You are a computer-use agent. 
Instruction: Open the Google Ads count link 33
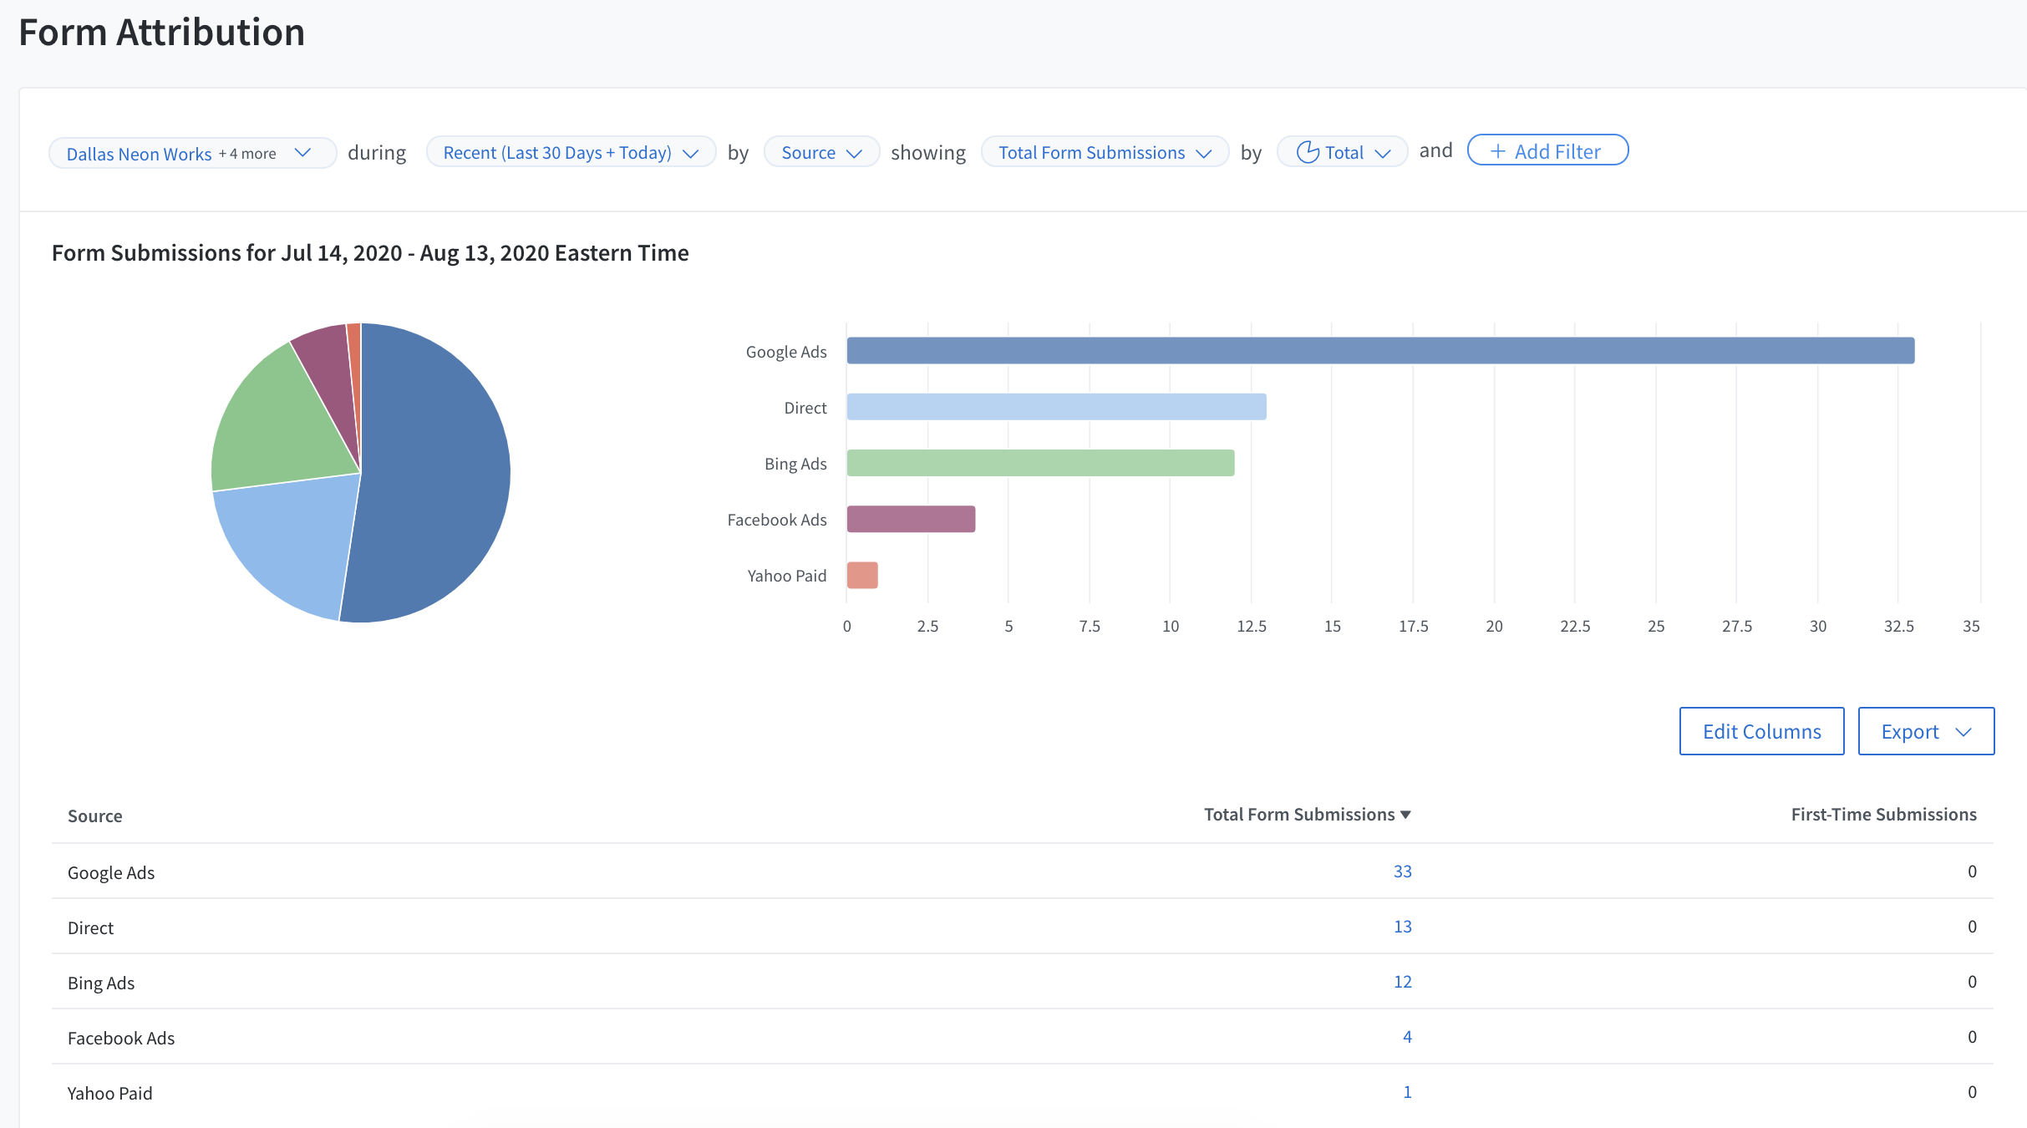point(1402,871)
